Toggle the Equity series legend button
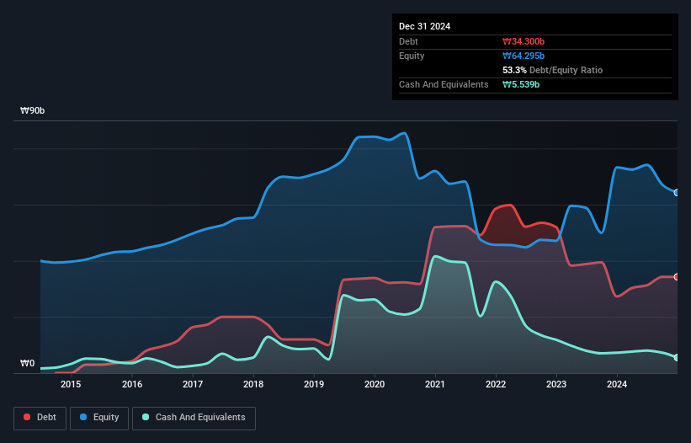Viewport: 691px width, 443px height. [99, 418]
